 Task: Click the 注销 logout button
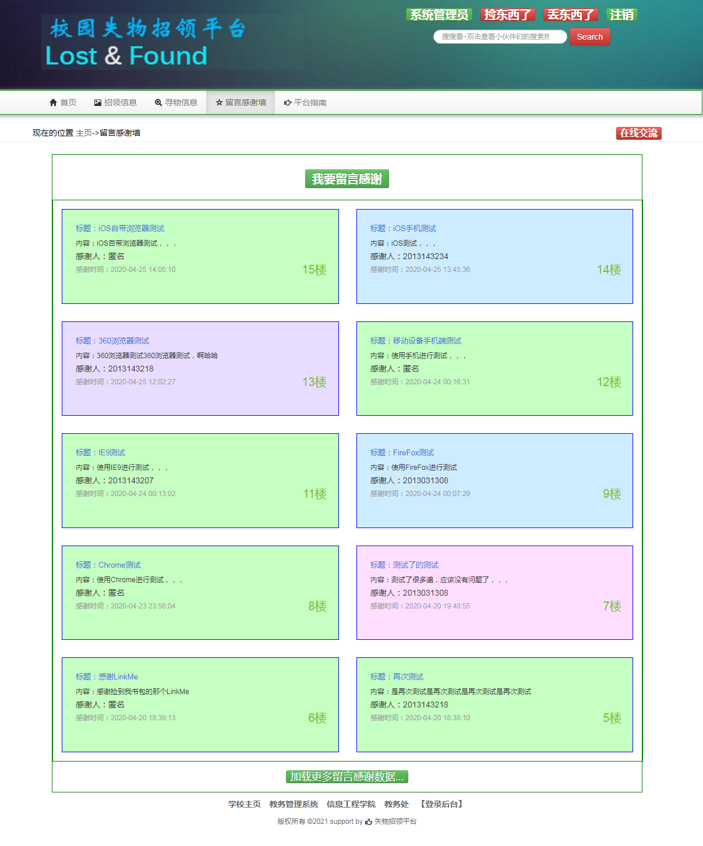621,15
